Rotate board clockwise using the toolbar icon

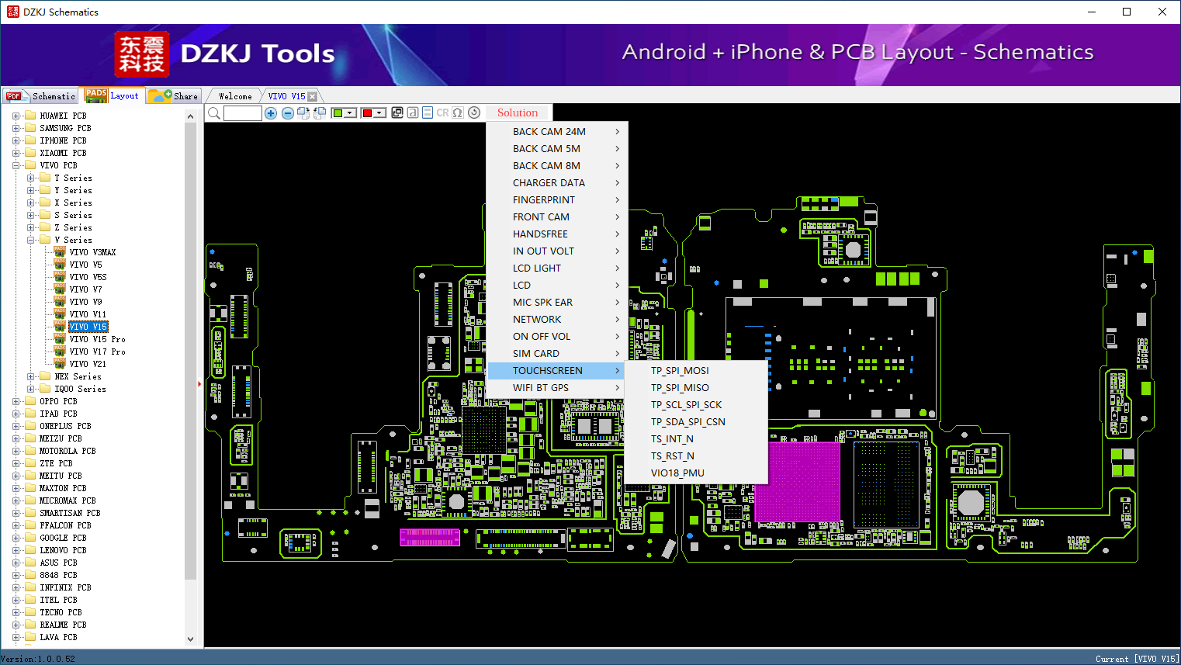(x=303, y=113)
